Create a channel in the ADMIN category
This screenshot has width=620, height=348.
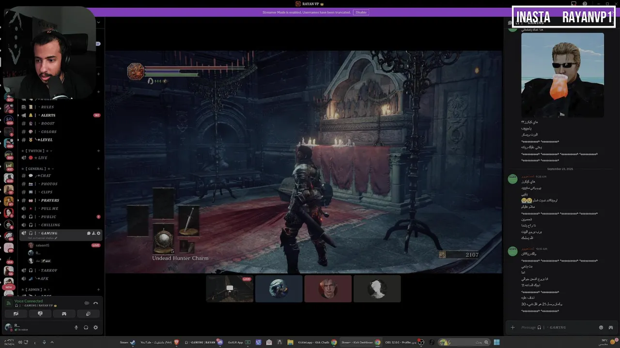click(98, 290)
